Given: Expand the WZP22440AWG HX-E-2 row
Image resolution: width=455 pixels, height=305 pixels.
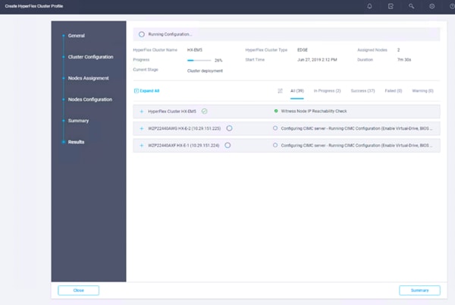Looking at the screenshot, I should point(142,128).
